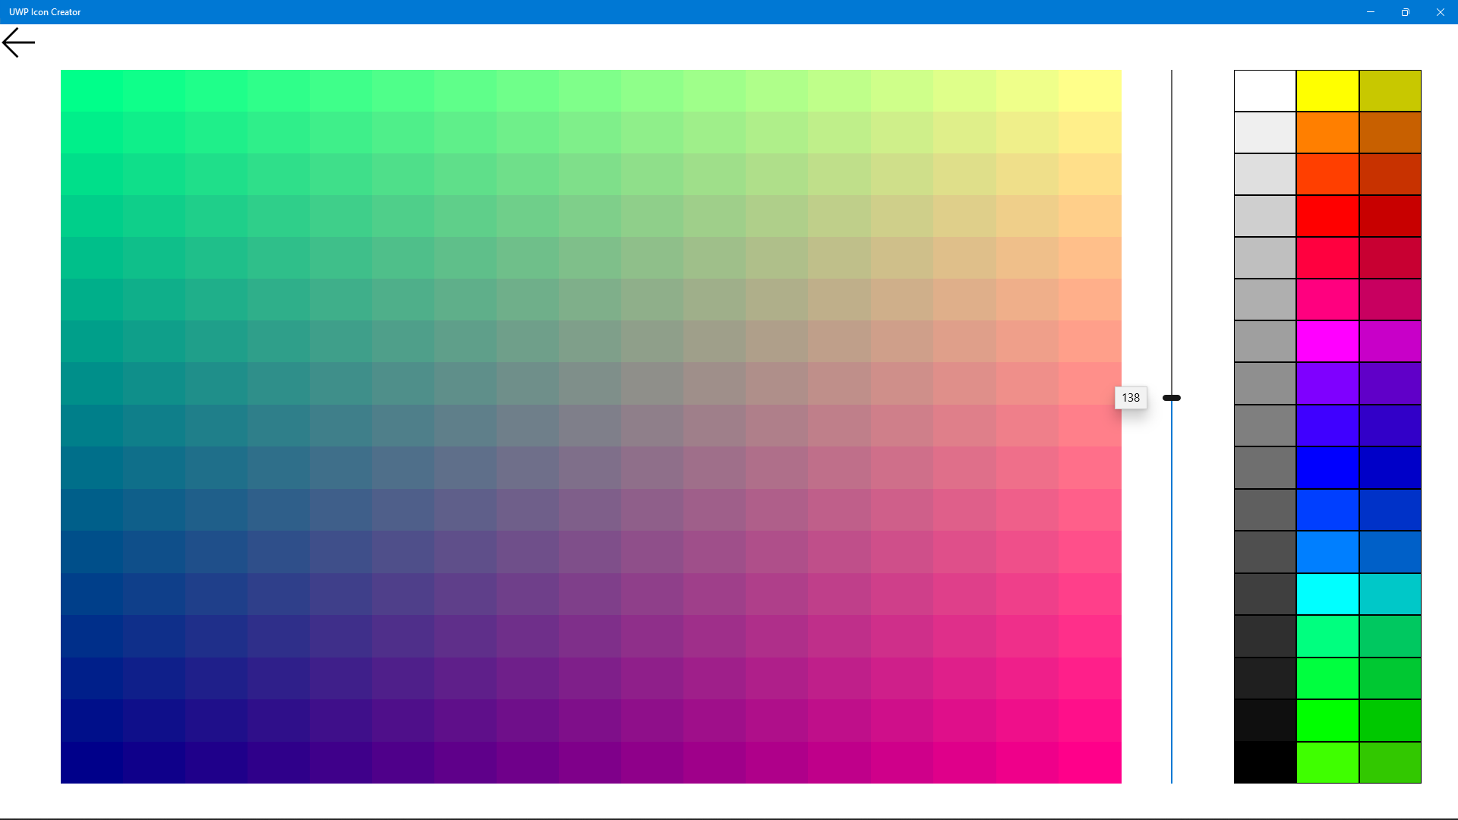This screenshot has height=820, width=1458.
Task: Choose the violet purple palette swatch
Action: [x=1327, y=383]
